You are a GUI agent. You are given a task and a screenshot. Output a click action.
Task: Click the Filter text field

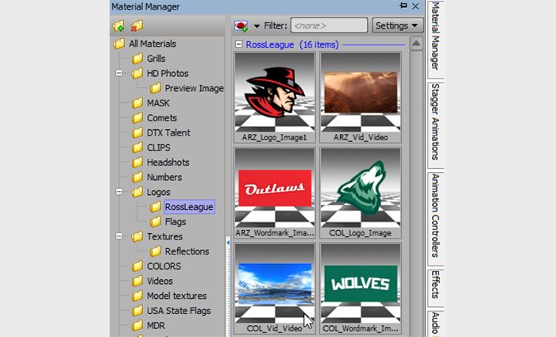tap(327, 25)
